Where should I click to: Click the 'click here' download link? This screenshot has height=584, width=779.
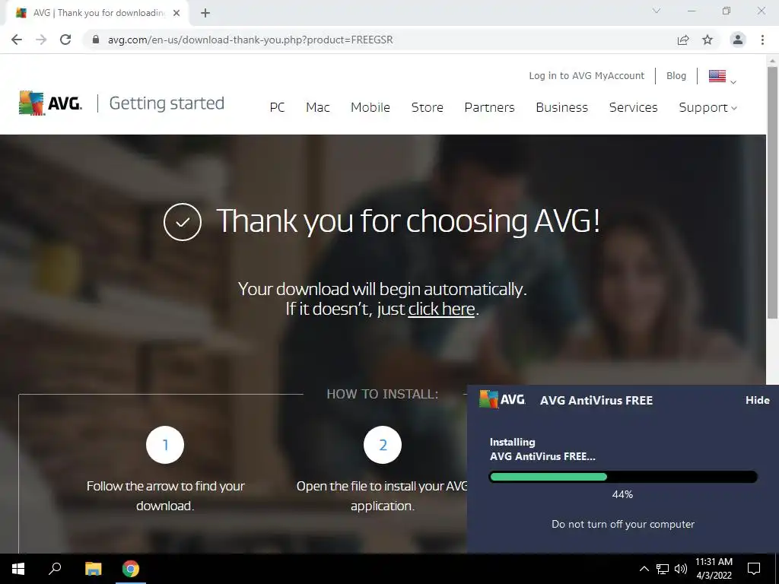click(442, 309)
